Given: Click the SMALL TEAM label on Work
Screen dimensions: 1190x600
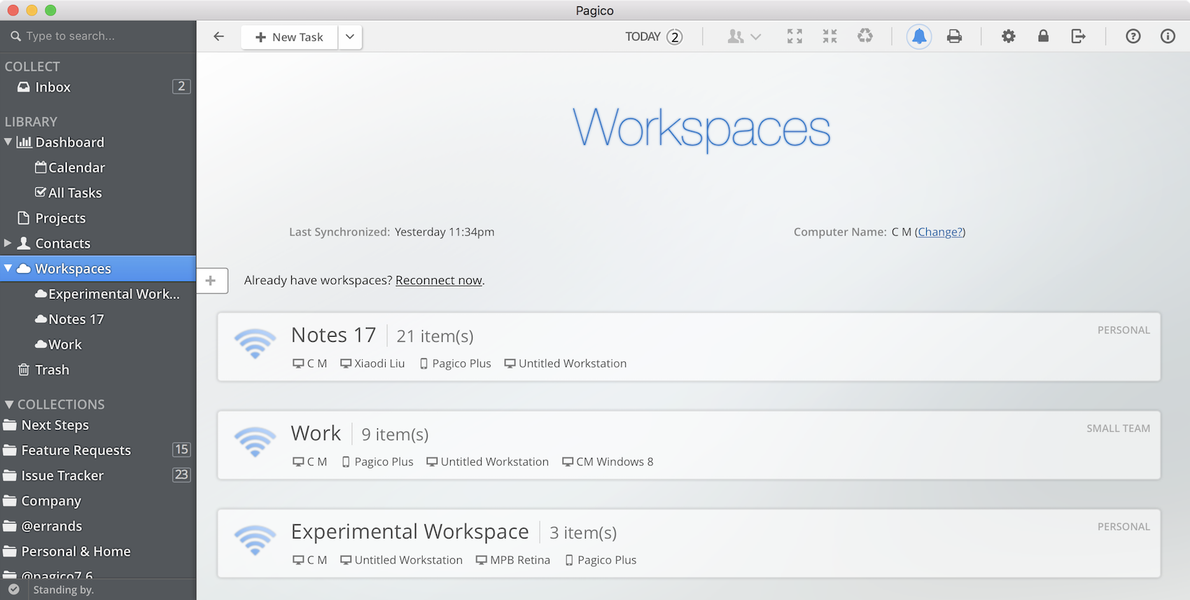Looking at the screenshot, I should coord(1118,428).
